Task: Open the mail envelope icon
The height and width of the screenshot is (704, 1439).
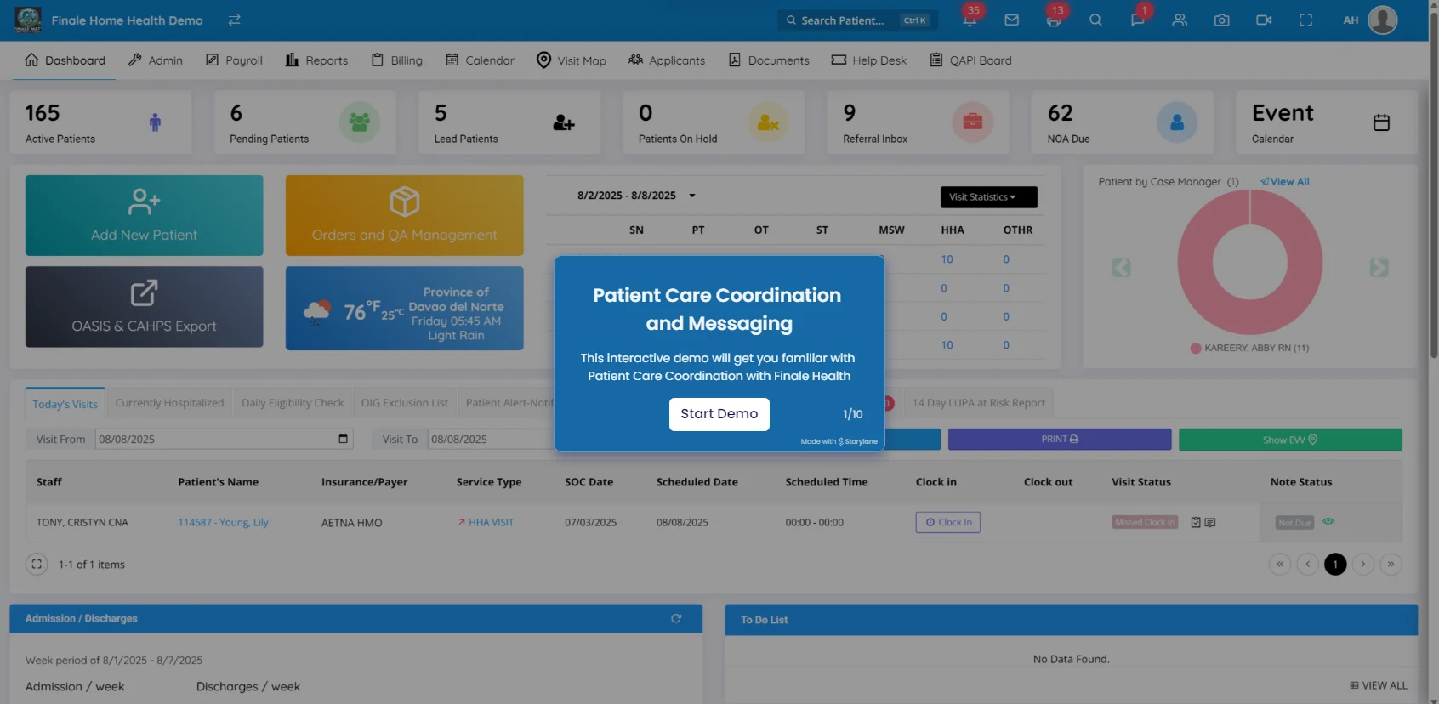Action: click(x=1011, y=20)
